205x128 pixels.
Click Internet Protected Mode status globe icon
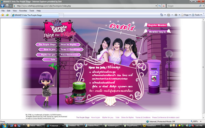(x=148, y=122)
